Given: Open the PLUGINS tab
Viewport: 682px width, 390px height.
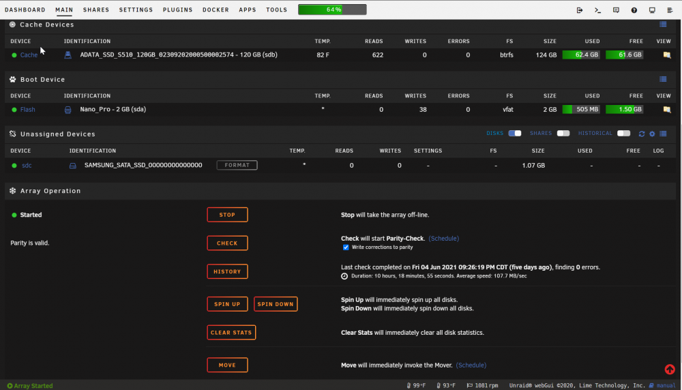Looking at the screenshot, I should [x=178, y=10].
